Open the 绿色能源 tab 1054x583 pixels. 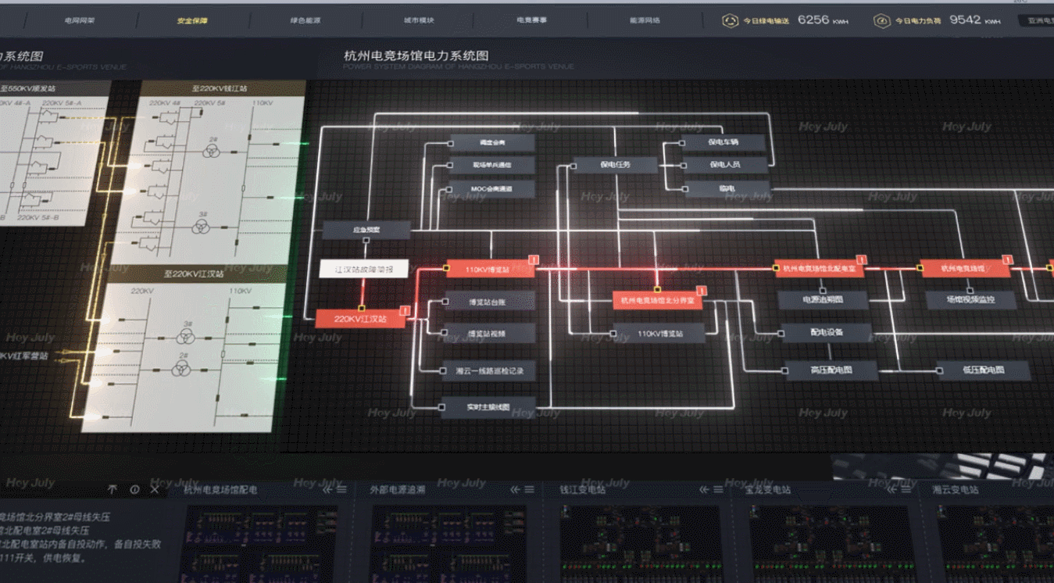pos(305,20)
